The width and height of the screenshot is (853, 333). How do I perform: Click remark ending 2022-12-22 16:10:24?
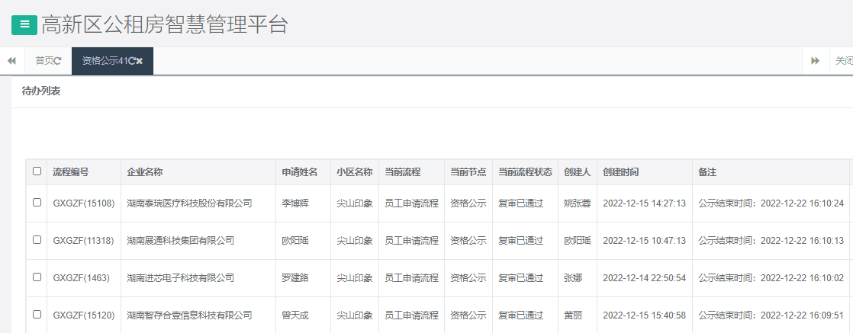[x=771, y=203]
